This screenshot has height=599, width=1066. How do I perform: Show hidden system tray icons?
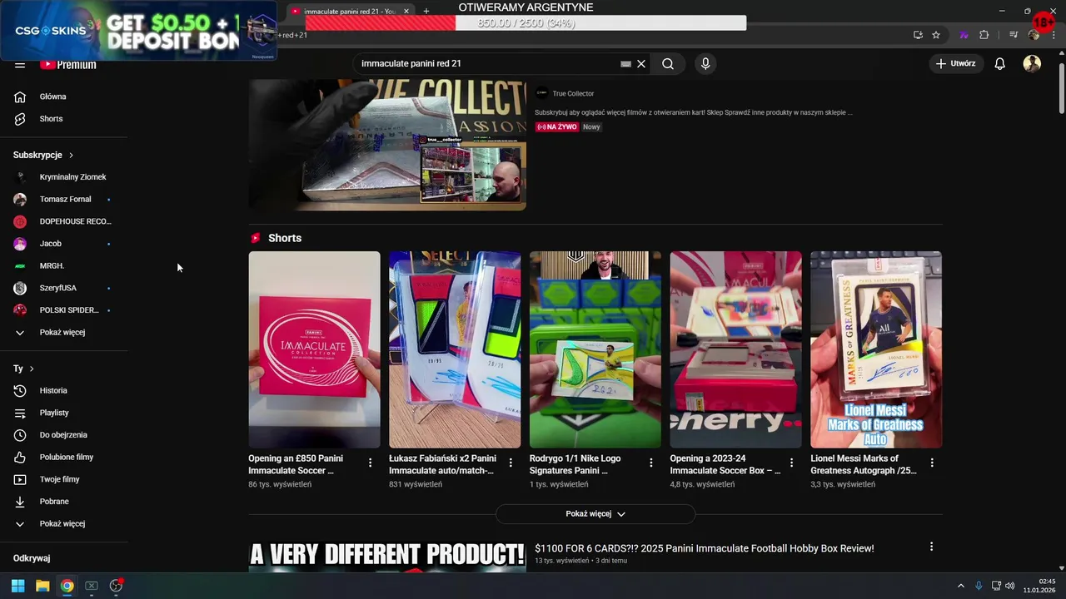960,586
